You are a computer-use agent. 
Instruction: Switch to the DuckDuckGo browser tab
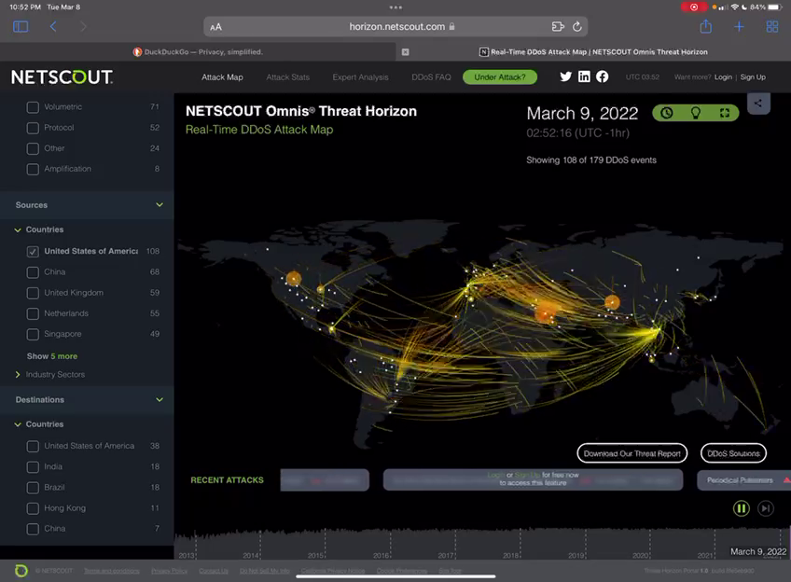coord(198,52)
